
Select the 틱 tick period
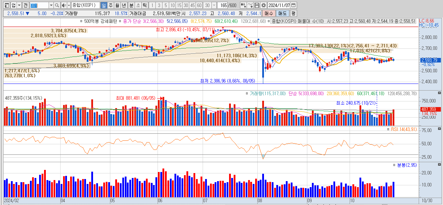point(144,5)
